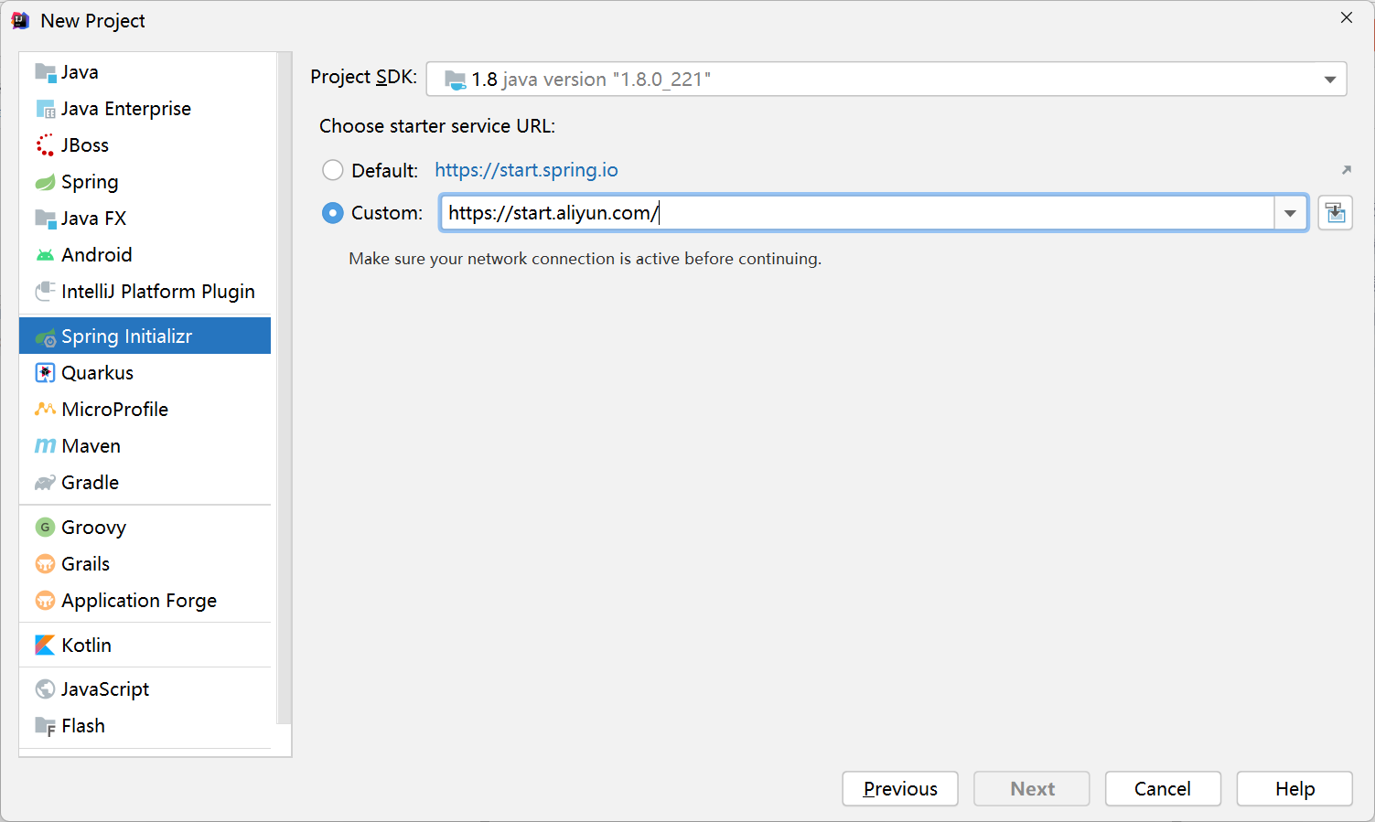Screen dimensions: 1375x822
Task: Click the Java Enterprise icon
Action: (x=45, y=109)
